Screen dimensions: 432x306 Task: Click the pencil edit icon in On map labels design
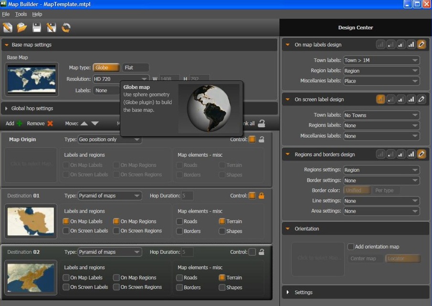(x=421, y=44)
